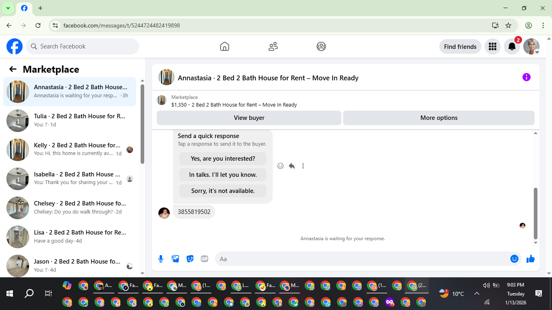Click the install app icon in address bar
The width and height of the screenshot is (552, 310).
click(x=495, y=25)
